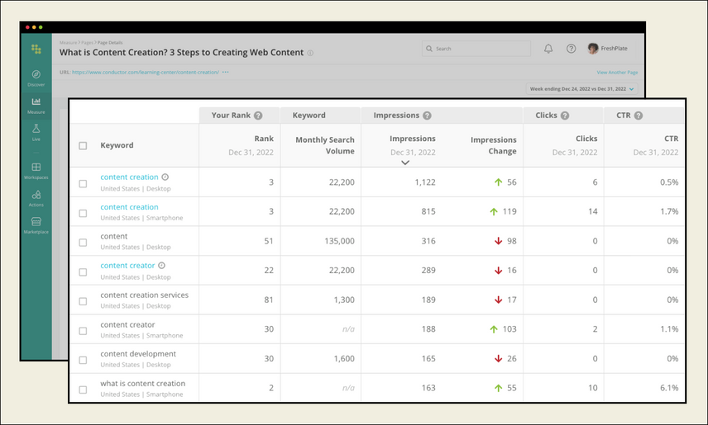Sort by Impressions Change header
The image size is (708, 425).
493,145
